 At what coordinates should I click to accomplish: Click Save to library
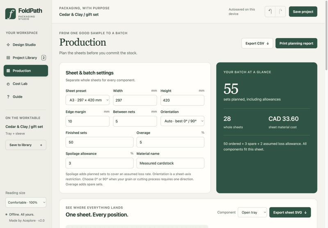pos(26,145)
